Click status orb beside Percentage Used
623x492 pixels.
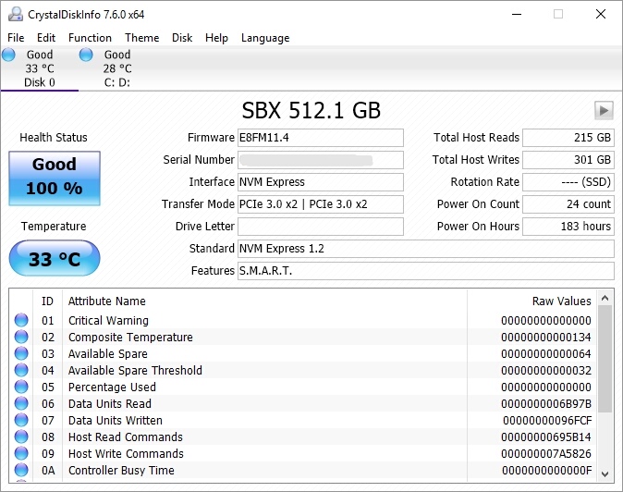(21, 387)
